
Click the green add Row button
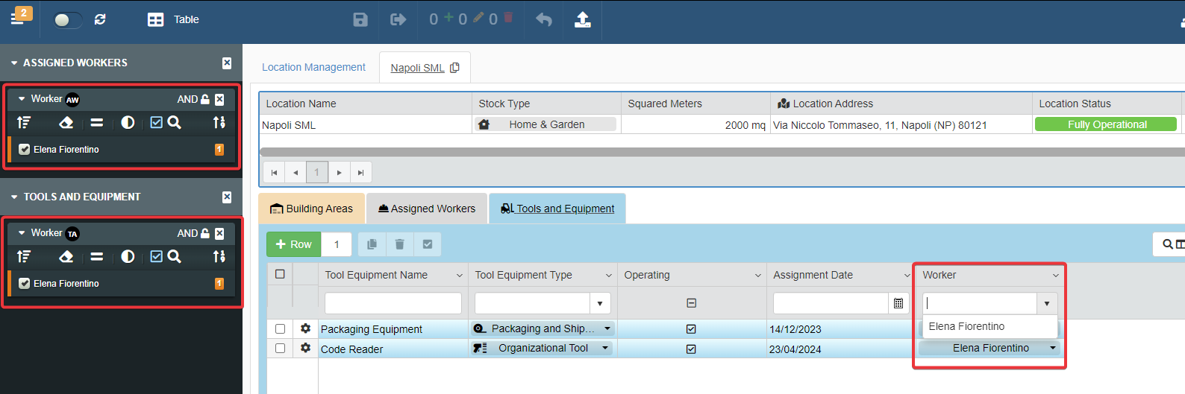294,244
